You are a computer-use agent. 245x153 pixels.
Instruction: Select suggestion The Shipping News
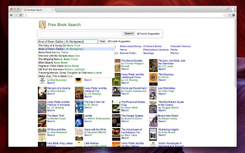(x=77, y=59)
